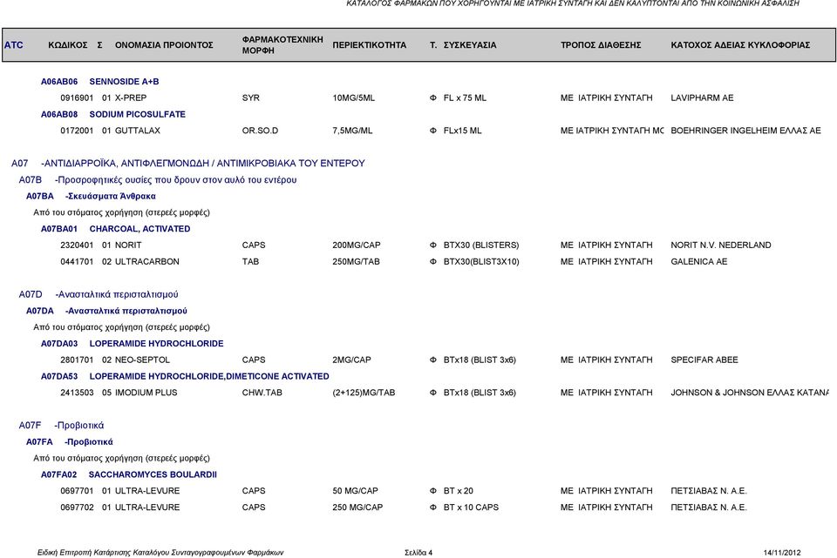Click the CHARCOAL, ACTIVATED heading
837x558 pixels.
pyautogui.click(x=139, y=229)
